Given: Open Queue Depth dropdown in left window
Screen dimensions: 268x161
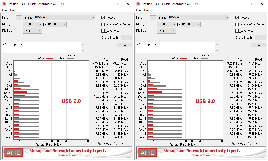Looking at the screenshot, I should pyautogui.click(x=126, y=38).
